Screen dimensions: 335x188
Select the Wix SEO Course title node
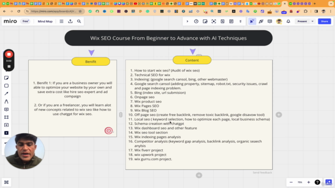coord(169,38)
